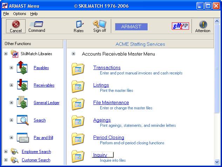Click the Search magnifier window icon

point(23,120)
